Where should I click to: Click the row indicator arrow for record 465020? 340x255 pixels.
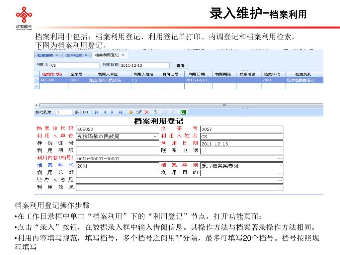tap(37, 80)
